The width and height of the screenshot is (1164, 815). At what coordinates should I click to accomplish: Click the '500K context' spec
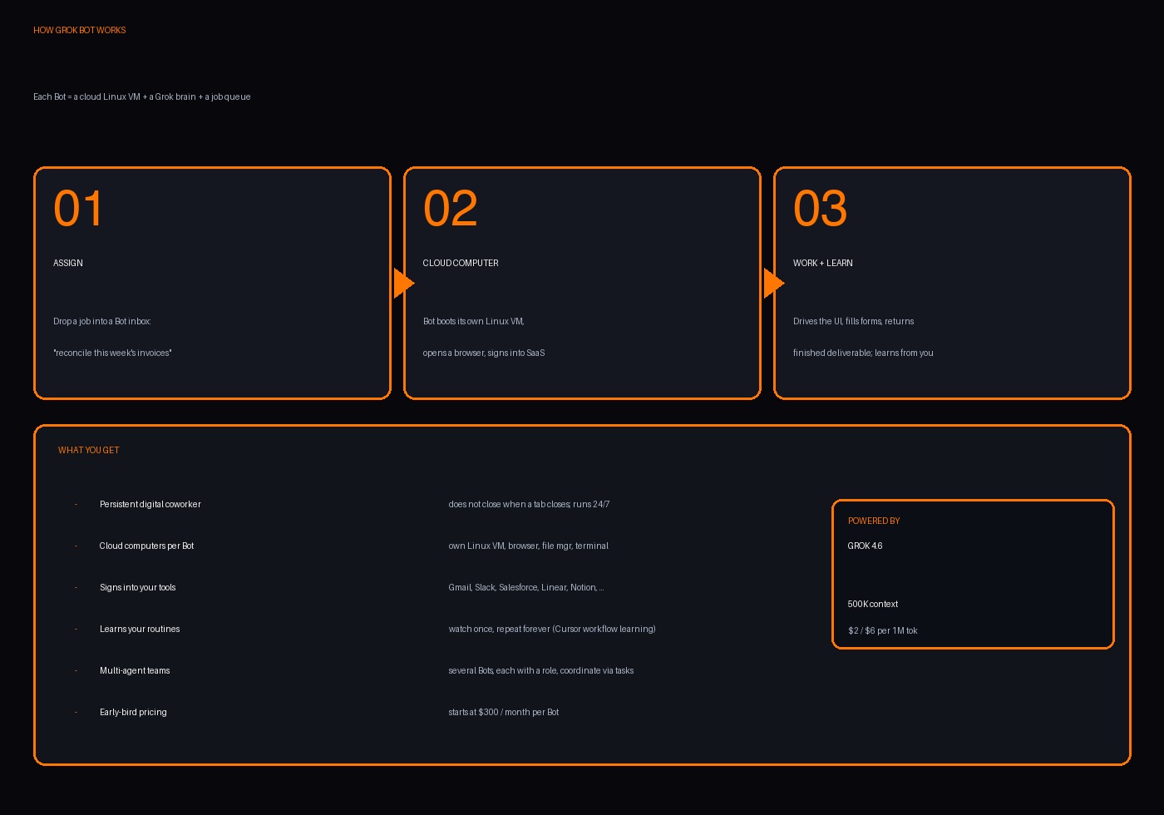pos(873,604)
